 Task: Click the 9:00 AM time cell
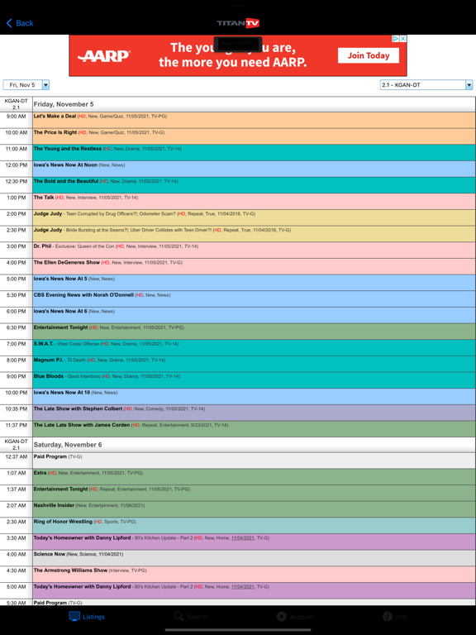pyautogui.click(x=17, y=120)
